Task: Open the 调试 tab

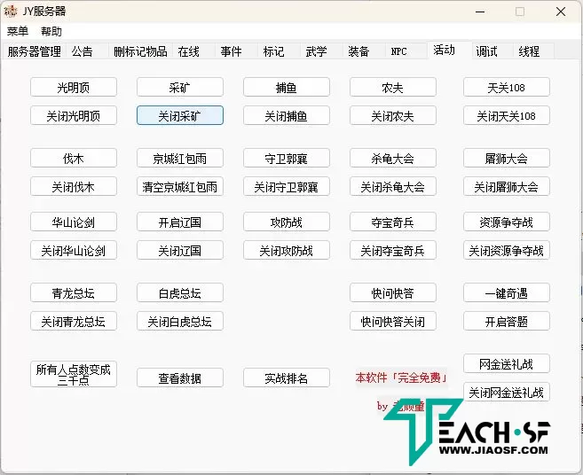Action: (492, 51)
